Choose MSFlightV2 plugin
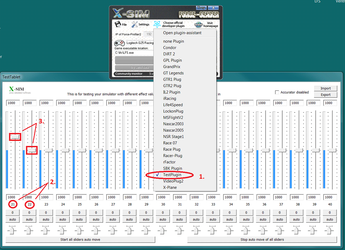This screenshot has height=250, width=345. pyautogui.click(x=173, y=118)
